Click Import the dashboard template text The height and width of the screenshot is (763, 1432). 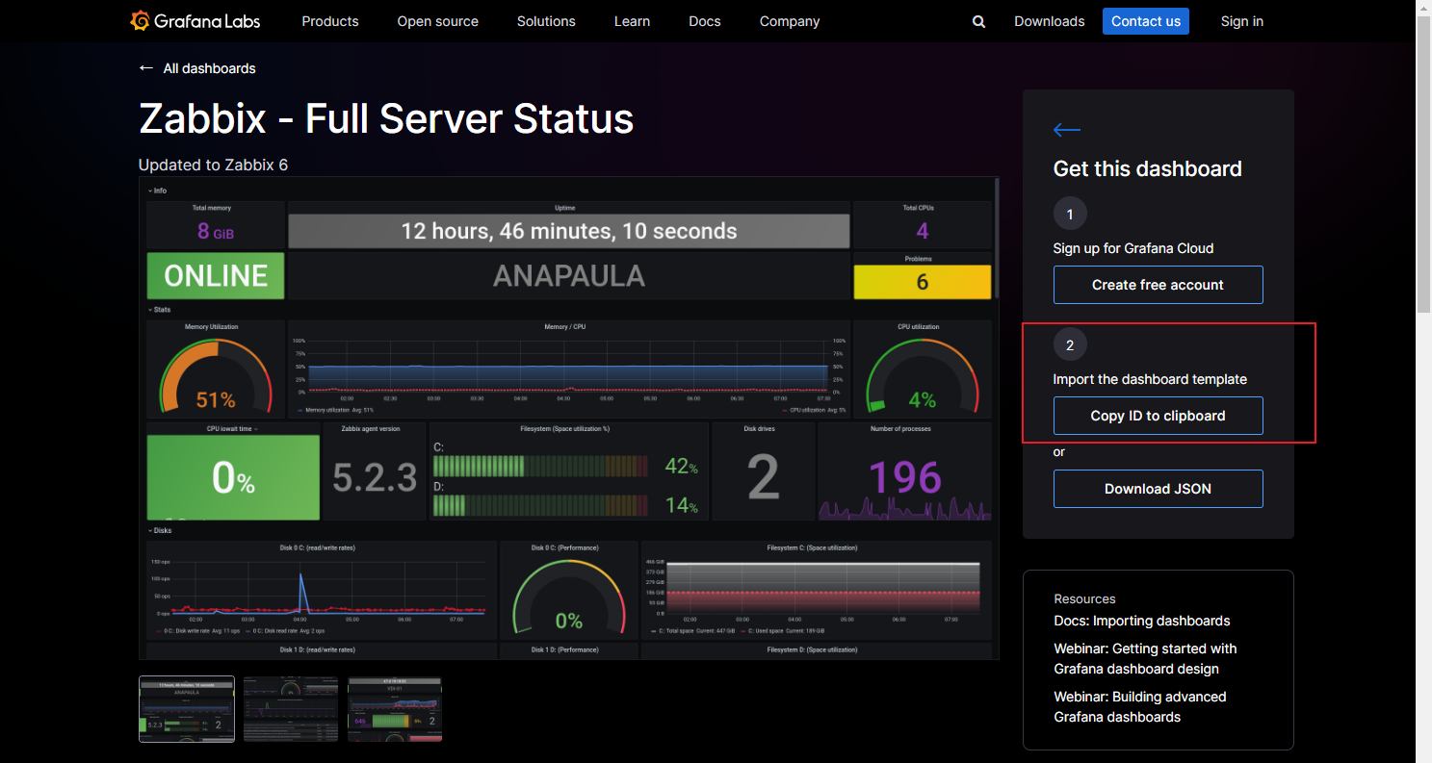(x=1150, y=379)
